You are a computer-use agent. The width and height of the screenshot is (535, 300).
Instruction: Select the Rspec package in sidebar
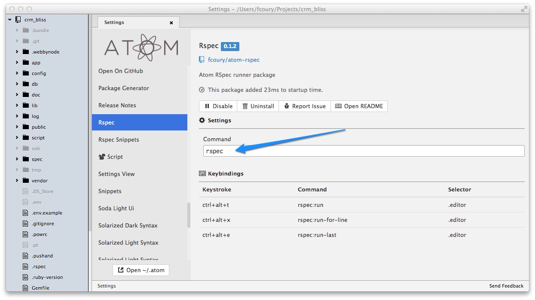[140, 122]
